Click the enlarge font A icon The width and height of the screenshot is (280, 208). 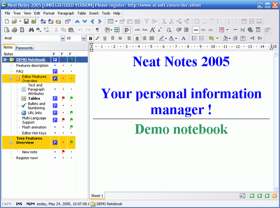click(152, 30)
